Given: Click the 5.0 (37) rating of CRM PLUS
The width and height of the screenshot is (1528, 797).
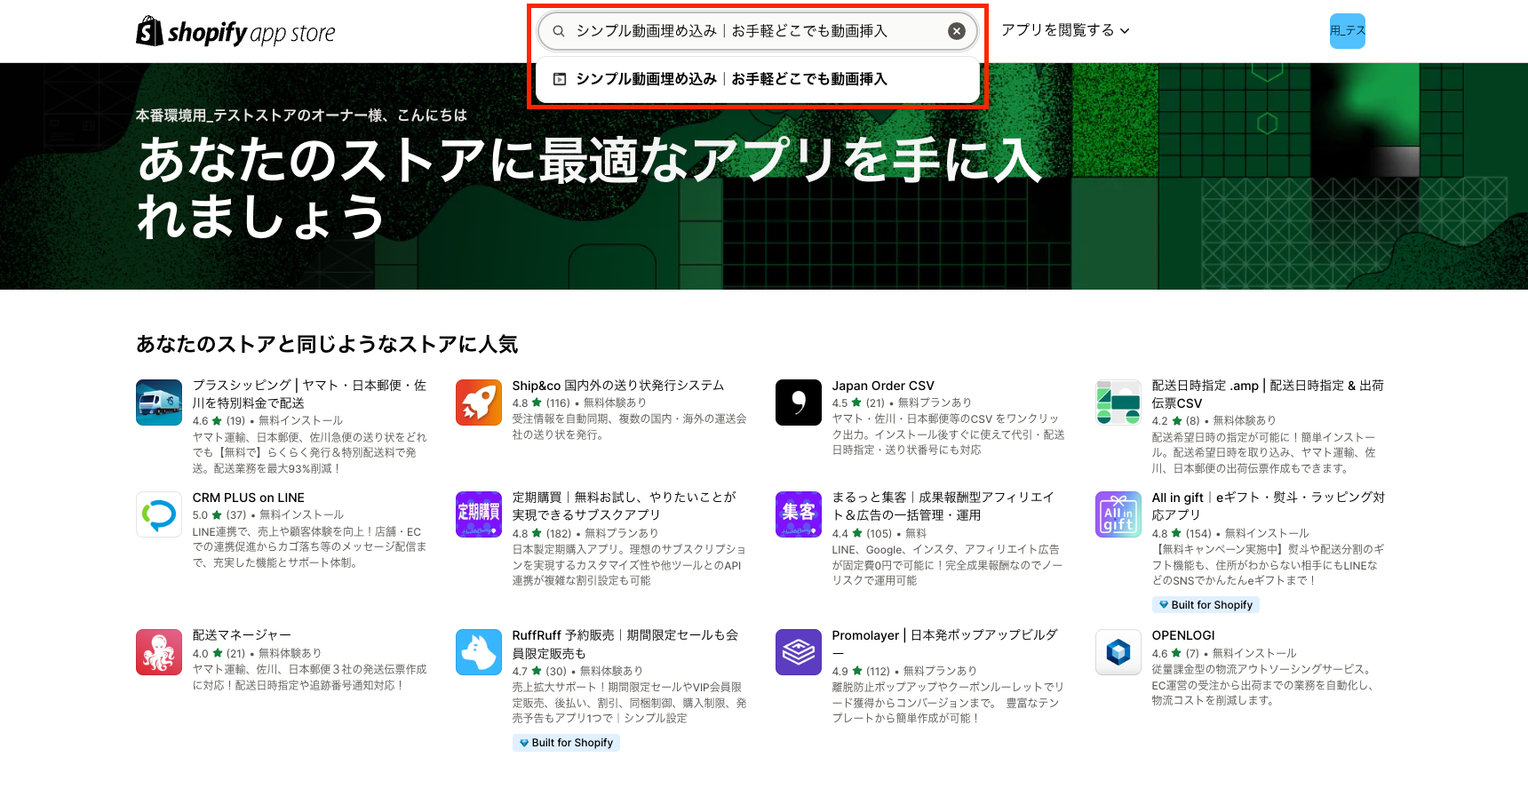Looking at the screenshot, I should [x=219, y=515].
